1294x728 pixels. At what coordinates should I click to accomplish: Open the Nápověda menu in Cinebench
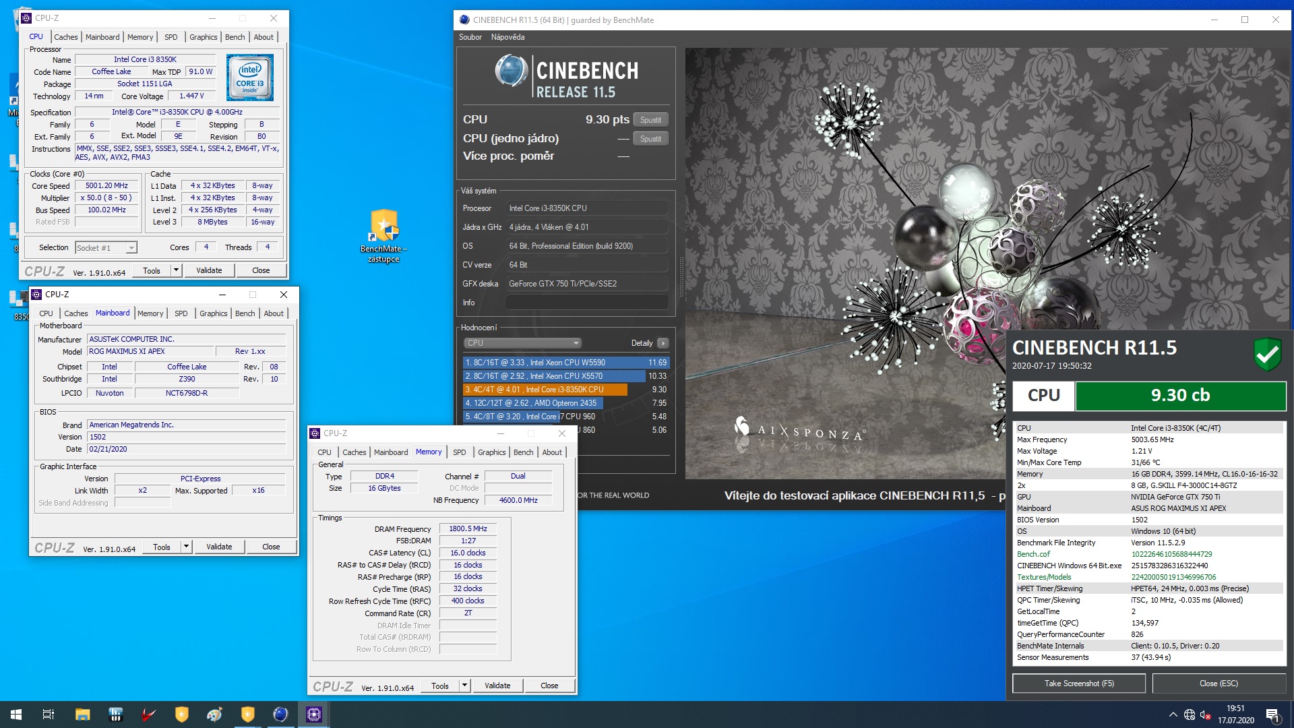(507, 37)
